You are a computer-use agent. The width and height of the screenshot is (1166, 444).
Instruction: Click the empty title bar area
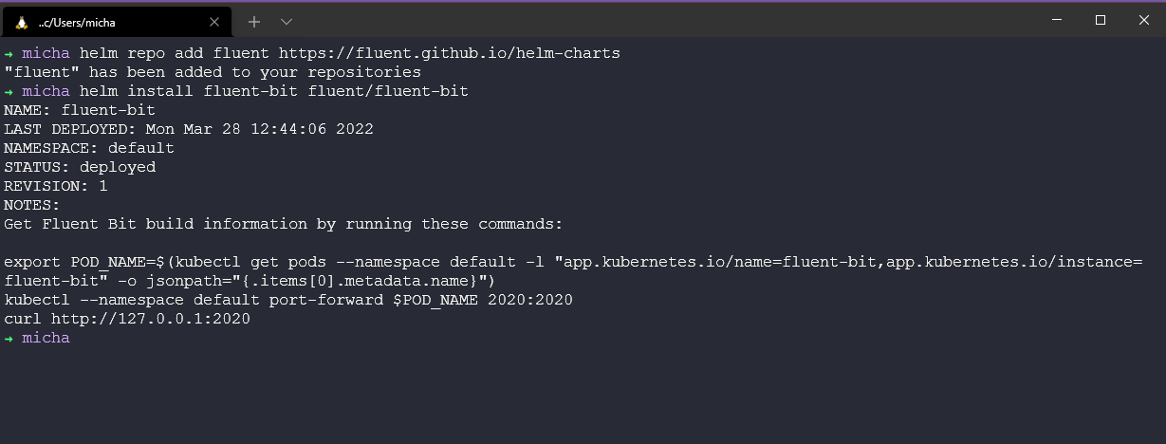tap(664, 21)
